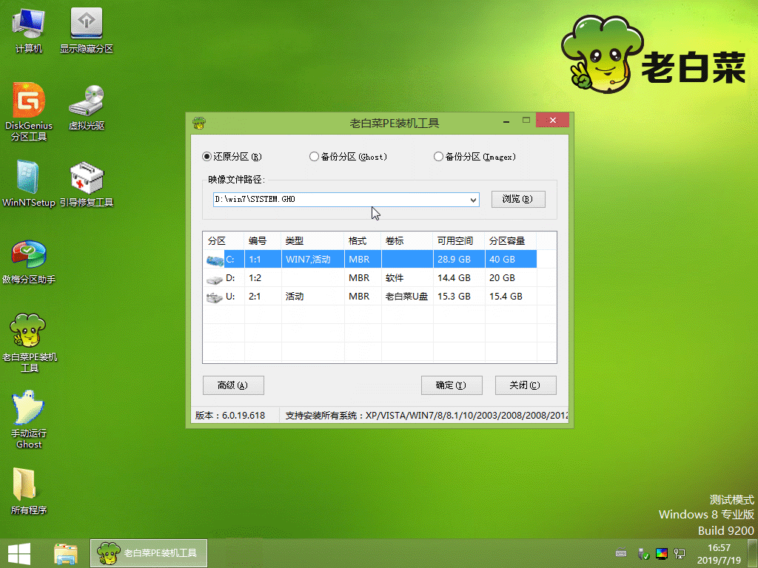Screen dimensions: 758x568
Task: Select the 备份分区(Imagex) radio button
Action: coord(438,157)
